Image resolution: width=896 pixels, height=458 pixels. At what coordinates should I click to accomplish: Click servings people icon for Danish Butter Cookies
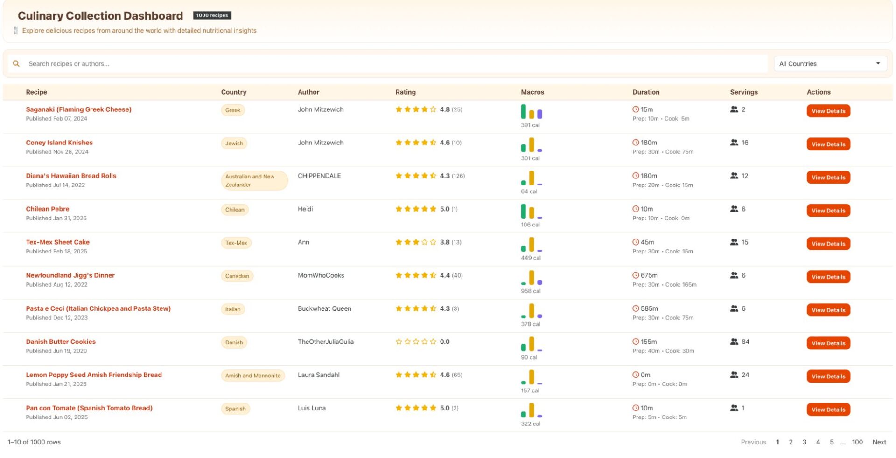pos(734,342)
